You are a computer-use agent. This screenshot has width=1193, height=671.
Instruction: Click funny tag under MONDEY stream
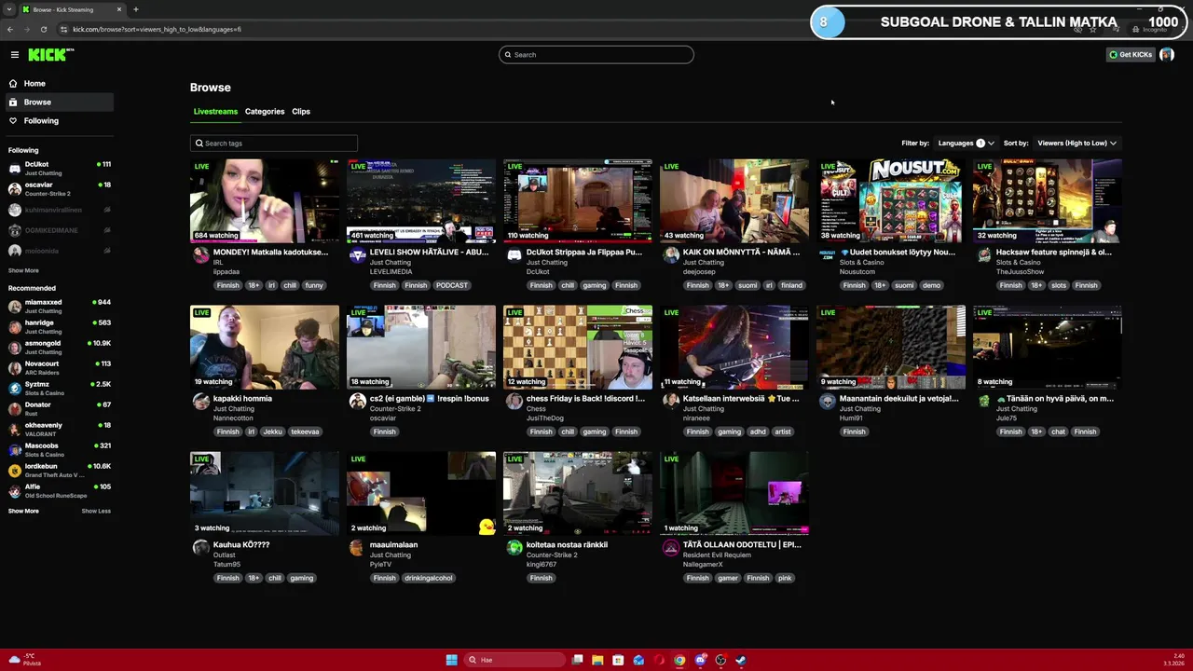click(x=314, y=285)
